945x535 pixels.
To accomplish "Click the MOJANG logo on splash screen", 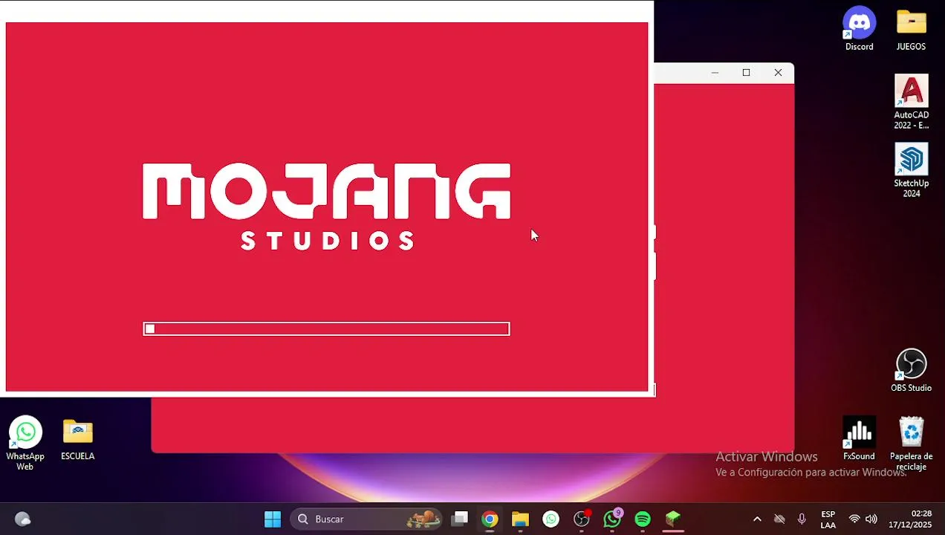I will pos(326,192).
